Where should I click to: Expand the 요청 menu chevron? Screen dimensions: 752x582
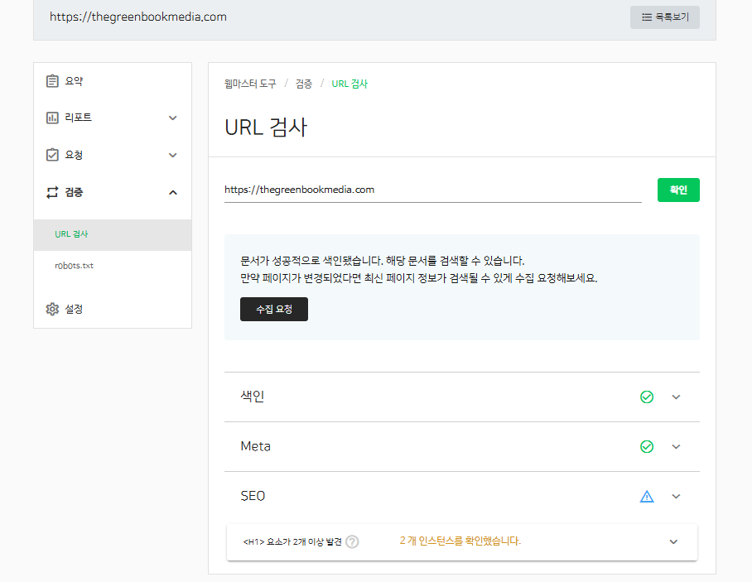pos(172,156)
